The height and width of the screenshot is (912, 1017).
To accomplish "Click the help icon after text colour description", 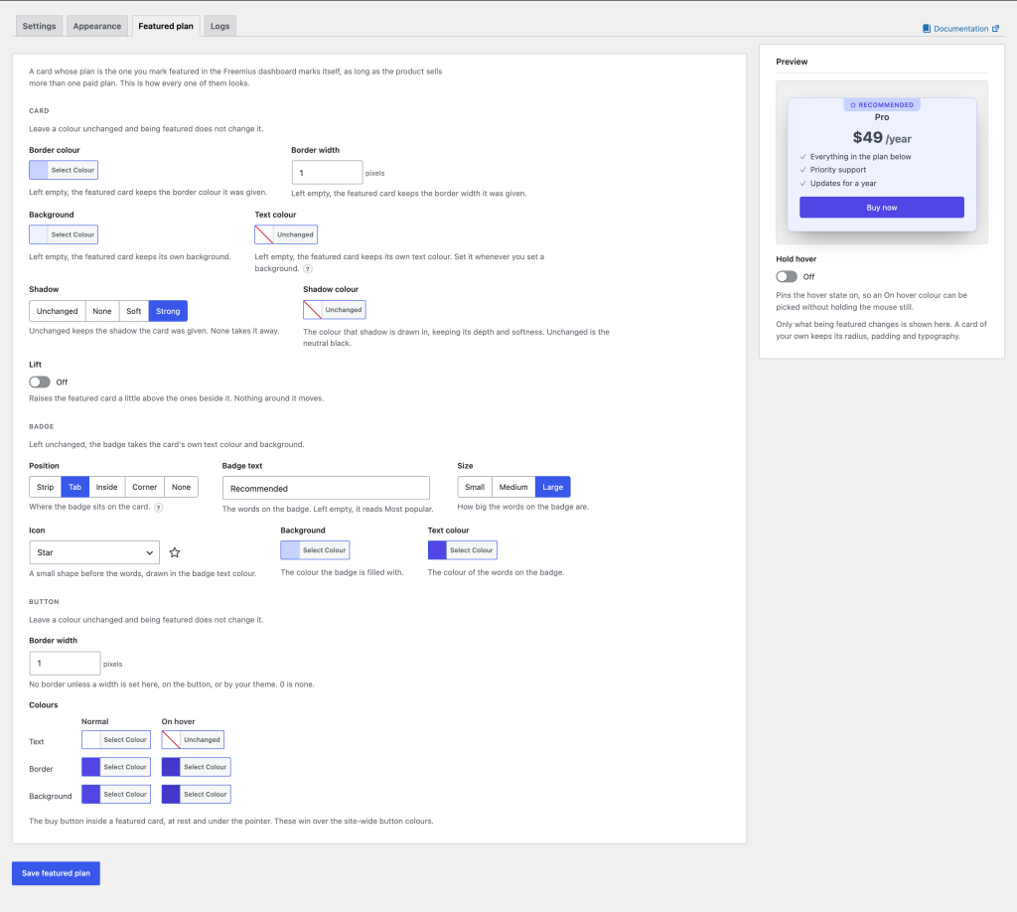I will pos(308,268).
